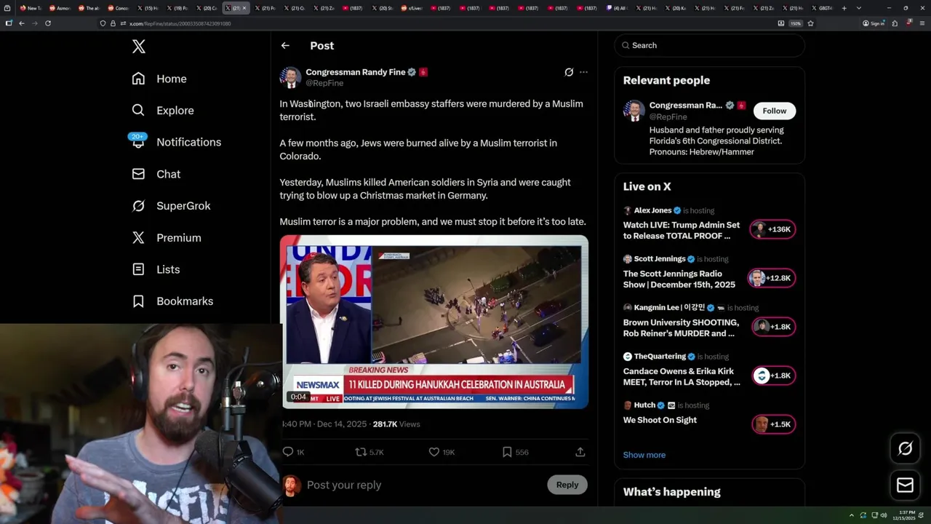The image size is (931, 524).
Task: Click the +1.5K badge for Hutch
Action: 773,424
